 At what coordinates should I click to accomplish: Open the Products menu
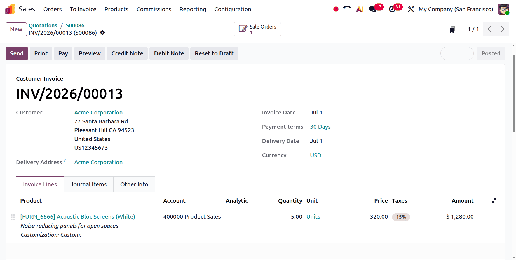[116, 9]
